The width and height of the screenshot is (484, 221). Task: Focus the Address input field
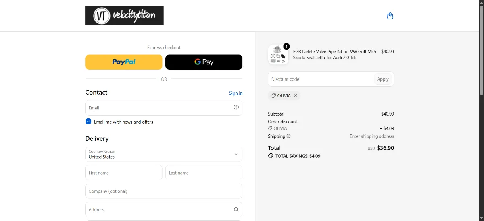pos(164,209)
